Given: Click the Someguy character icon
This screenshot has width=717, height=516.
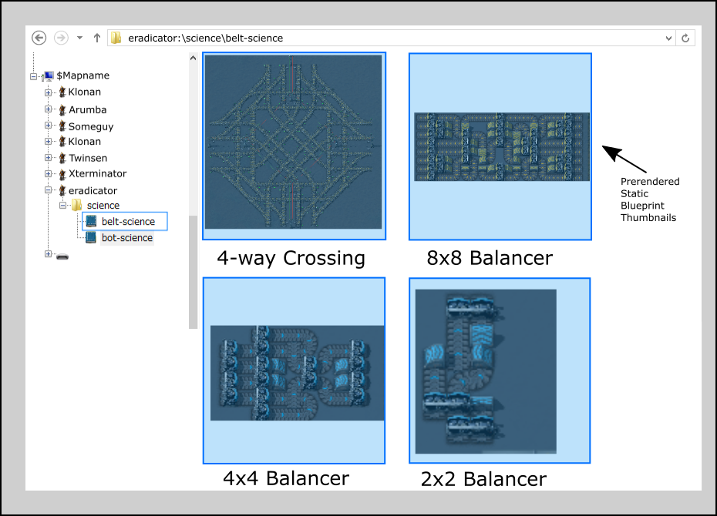Looking at the screenshot, I should click(62, 126).
